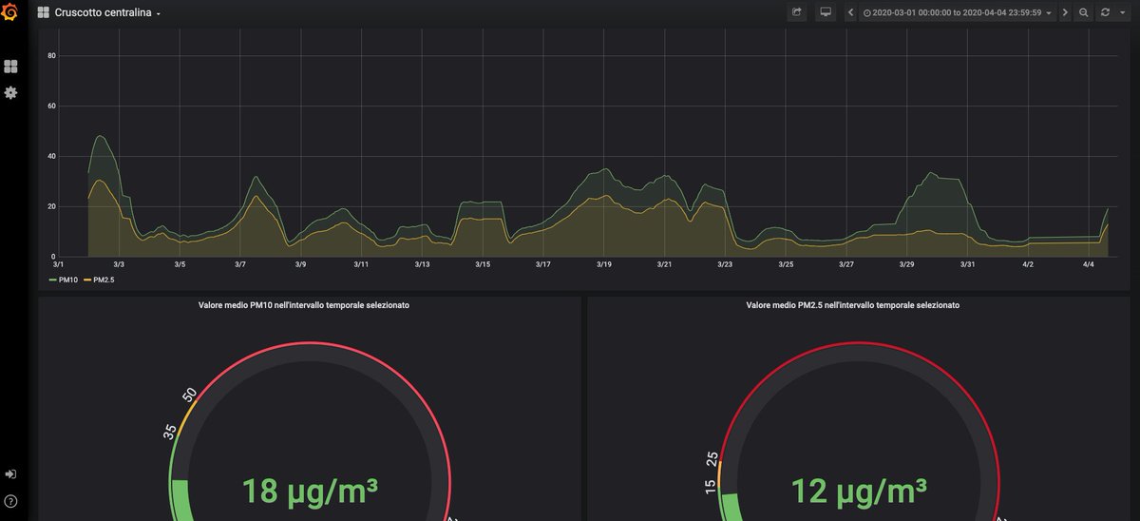Viewport: 1140px width, 521px height.
Task: Open the Cruscotto centralina dashboard dropdown
Action: tap(108, 13)
